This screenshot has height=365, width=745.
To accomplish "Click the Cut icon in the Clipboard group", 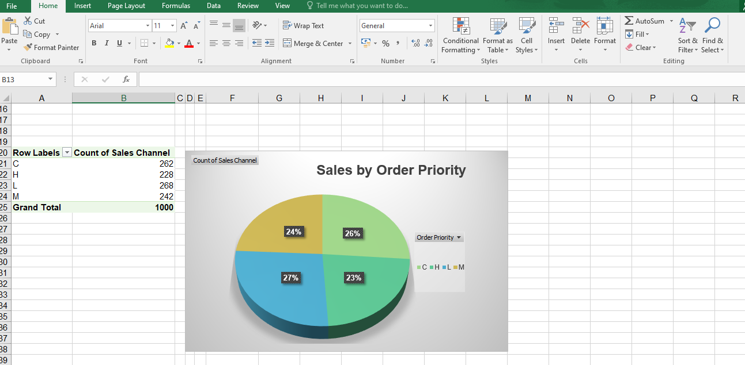I will tap(28, 21).
